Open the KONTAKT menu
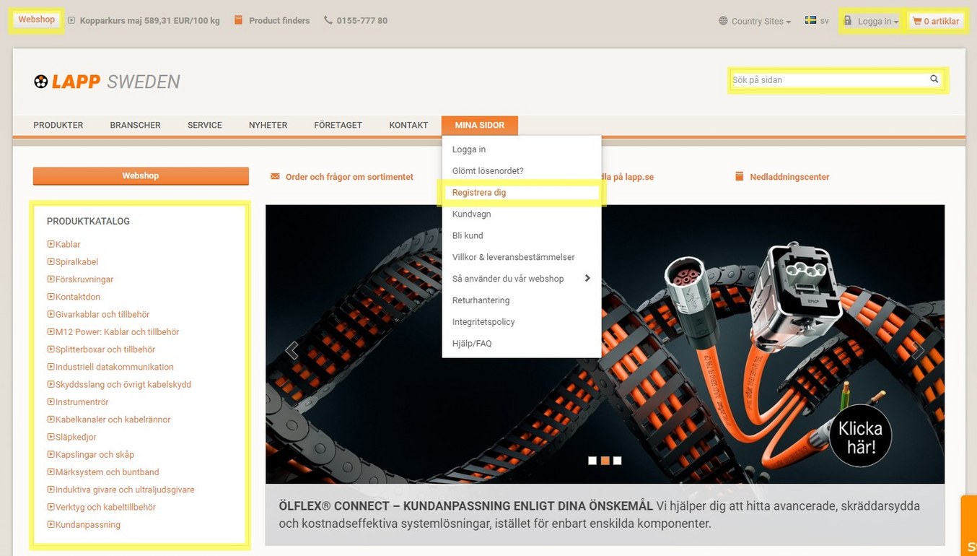977x556 pixels. (408, 125)
